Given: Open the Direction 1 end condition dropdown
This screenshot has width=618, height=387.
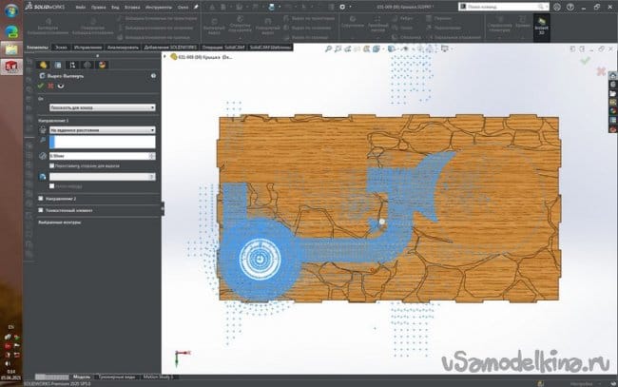Looking at the screenshot, I should click(103, 130).
